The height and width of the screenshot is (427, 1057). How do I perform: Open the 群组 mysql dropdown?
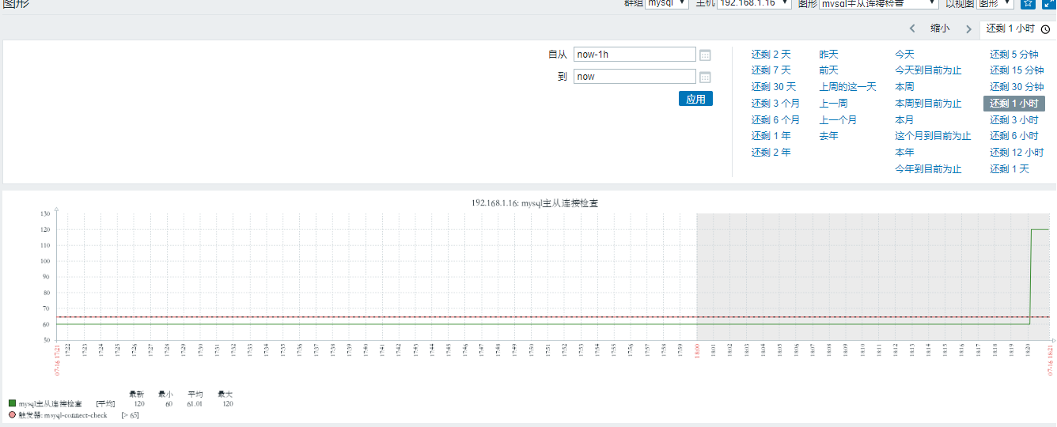click(x=667, y=3)
